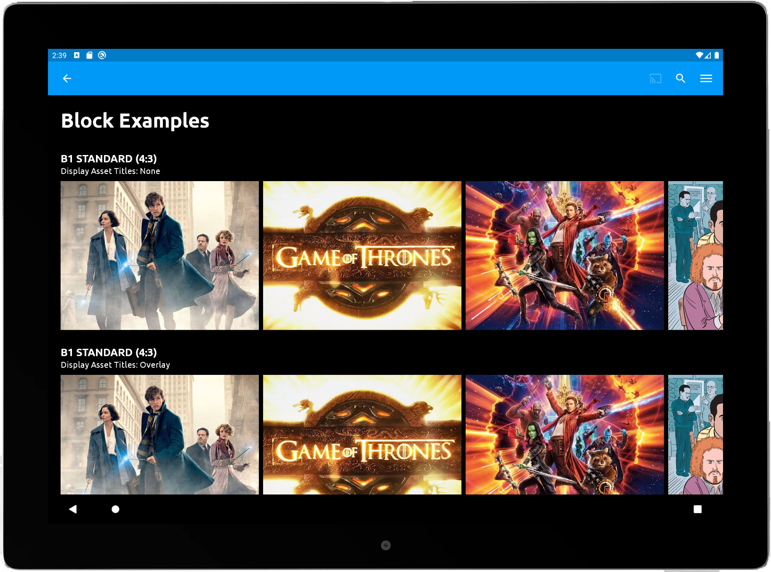771x572 pixels.
Task: Select 'Display Asset Titles: Overlay' text
Action: coord(115,365)
